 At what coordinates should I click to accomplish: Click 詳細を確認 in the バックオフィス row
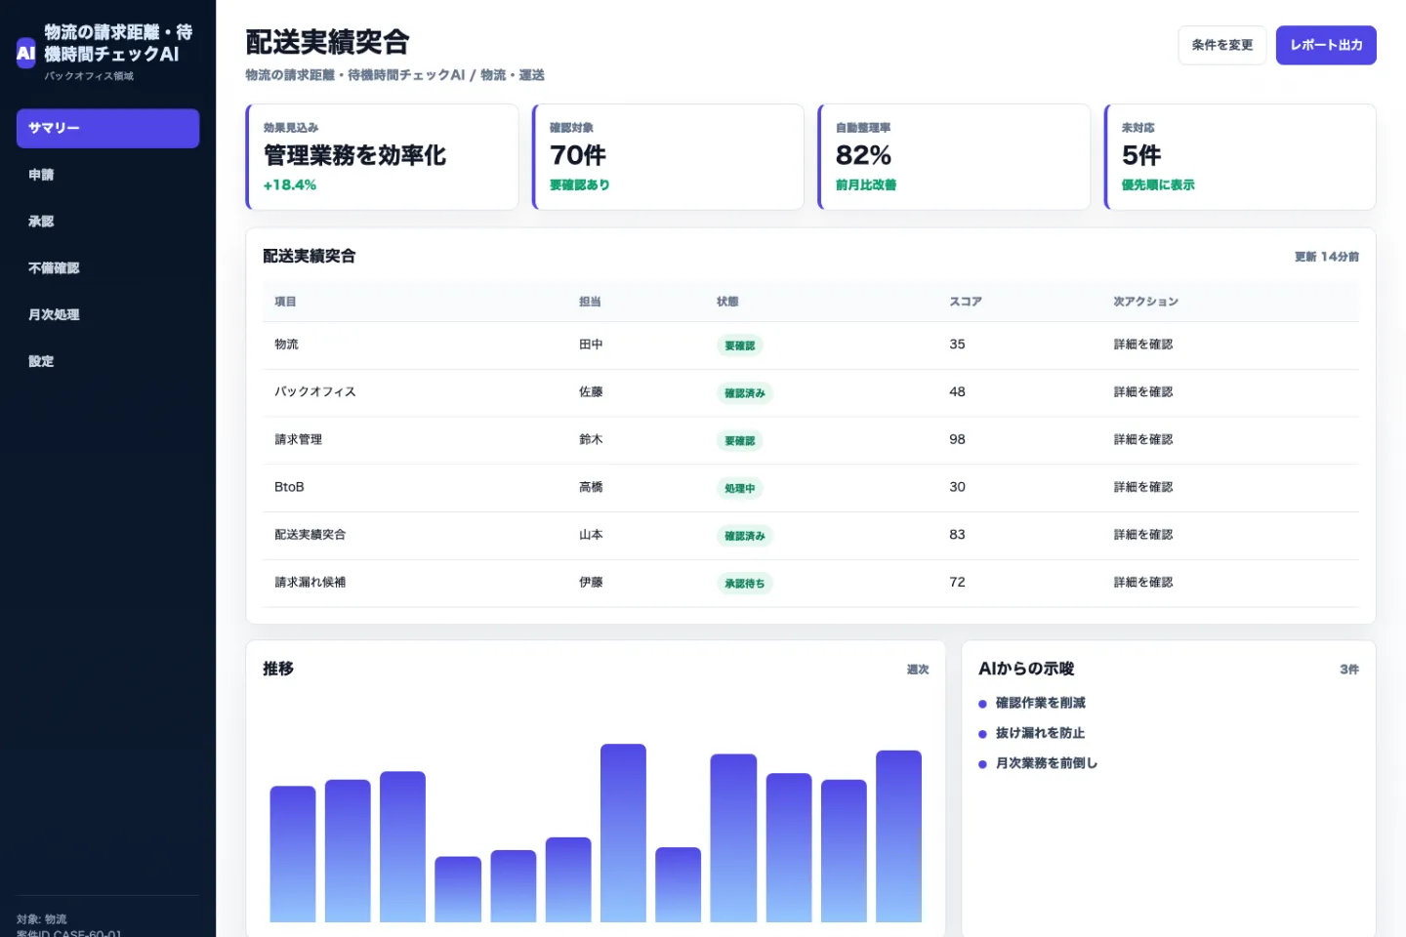tap(1143, 392)
